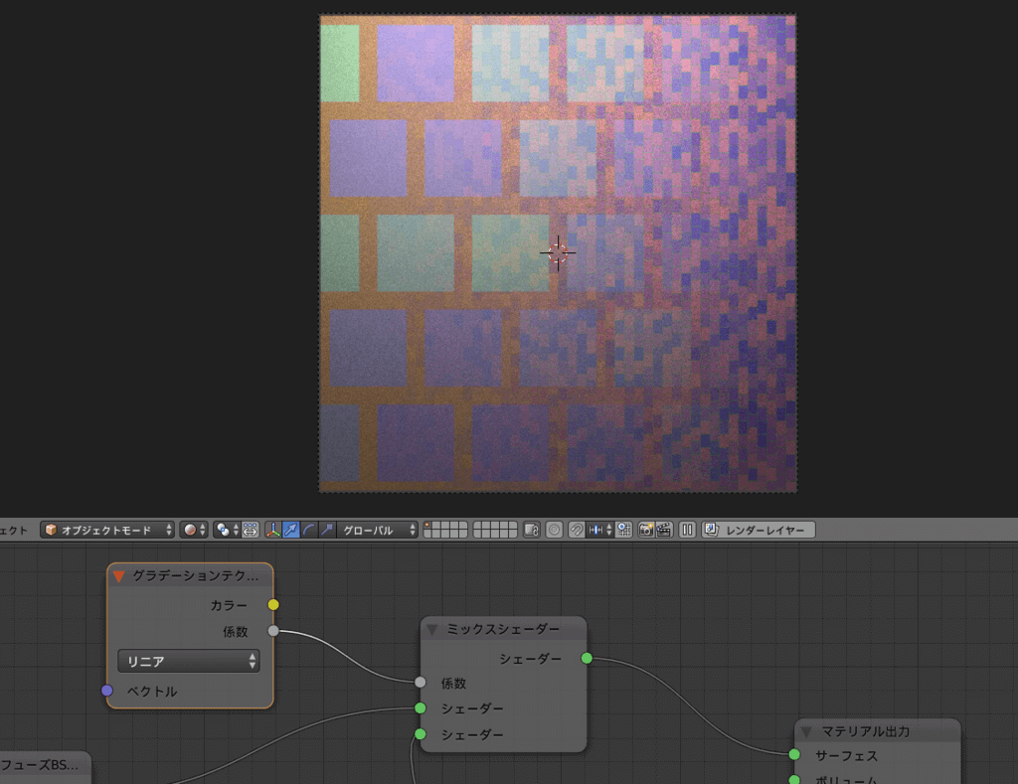
Task: Click OpenGL render image camera icon
Action: (646, 531)
